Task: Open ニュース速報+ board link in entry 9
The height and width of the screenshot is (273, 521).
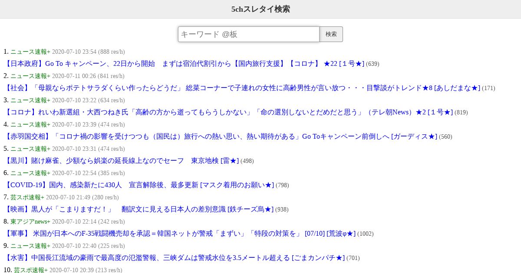Action: [30, 246]
